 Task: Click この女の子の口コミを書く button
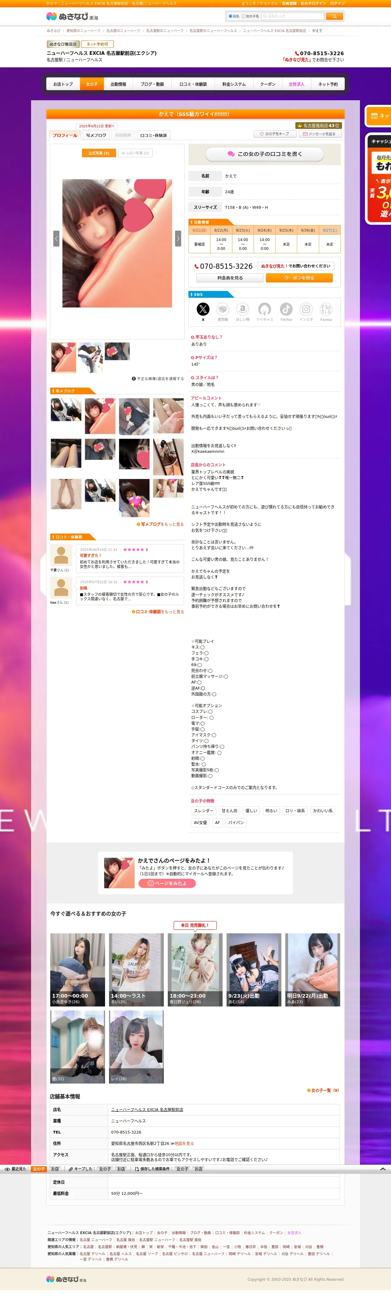[265, 154]
